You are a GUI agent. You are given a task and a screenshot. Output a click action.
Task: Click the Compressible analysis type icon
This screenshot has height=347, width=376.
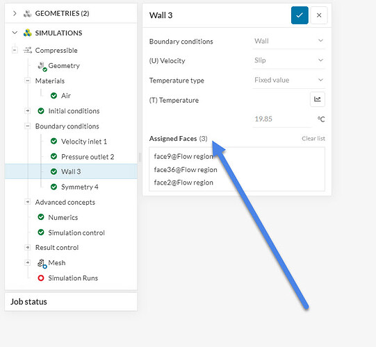pyautogui.click(x=28, y=50)
